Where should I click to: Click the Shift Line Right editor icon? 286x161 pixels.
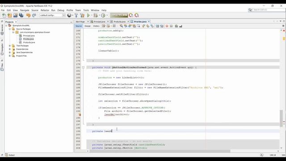[x=162, y=26]
